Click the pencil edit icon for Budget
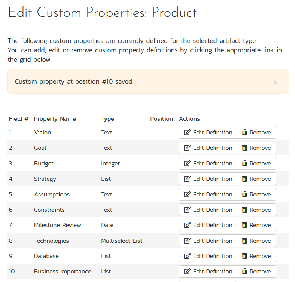The image size is (295, 282). click(187, 164)
